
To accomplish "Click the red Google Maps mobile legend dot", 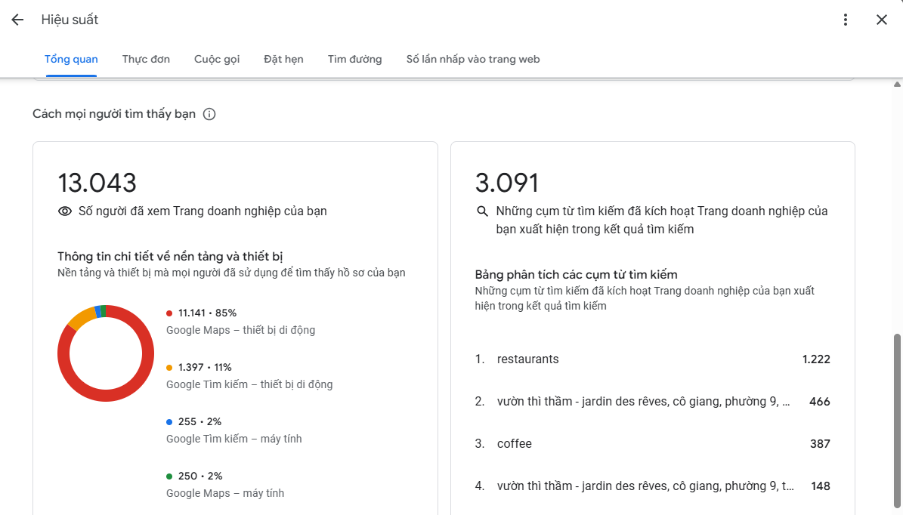I will [169, 313].
